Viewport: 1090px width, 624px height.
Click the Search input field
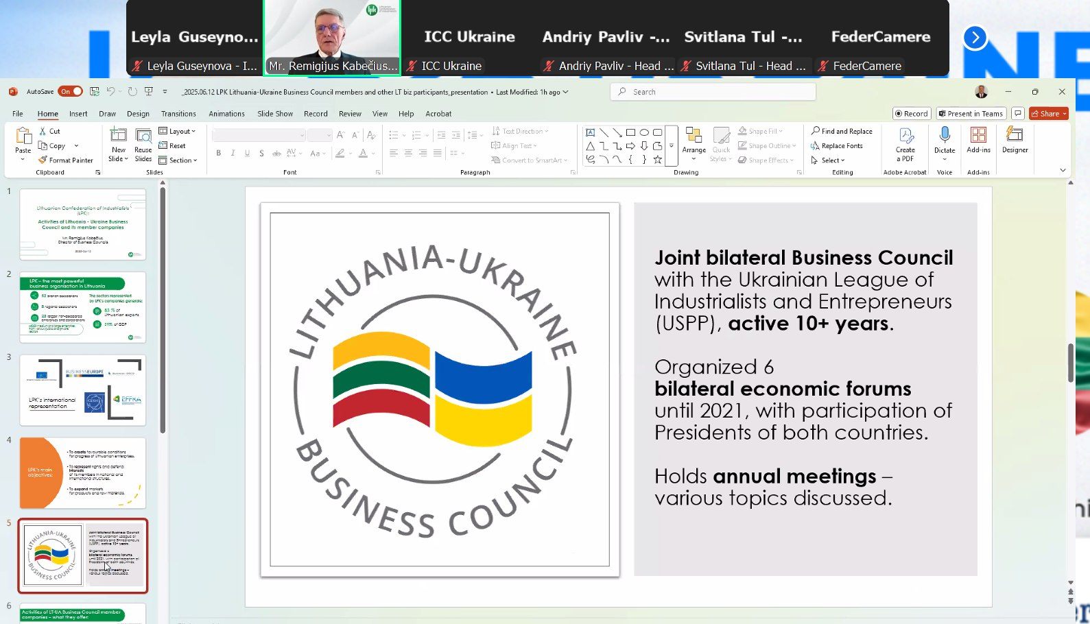coord(713,92)
